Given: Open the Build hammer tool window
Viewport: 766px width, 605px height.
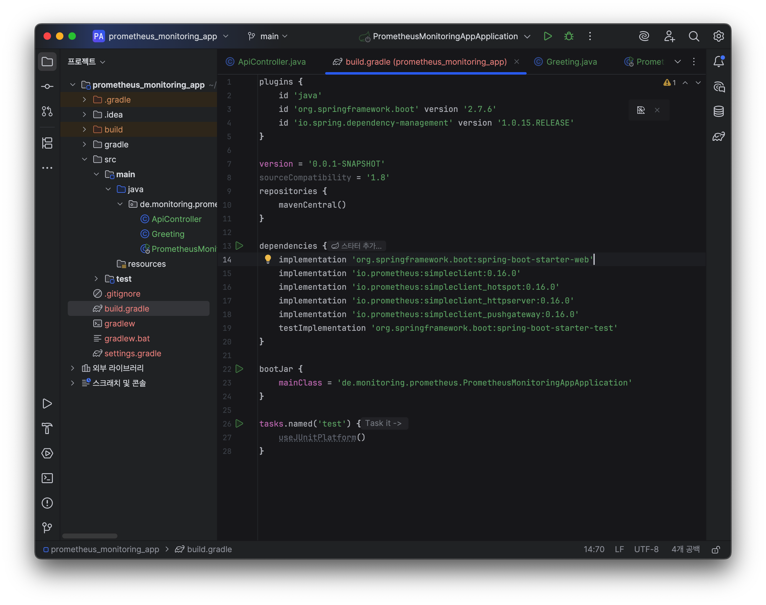Looking at the screenshot, I should click(47, 429).
